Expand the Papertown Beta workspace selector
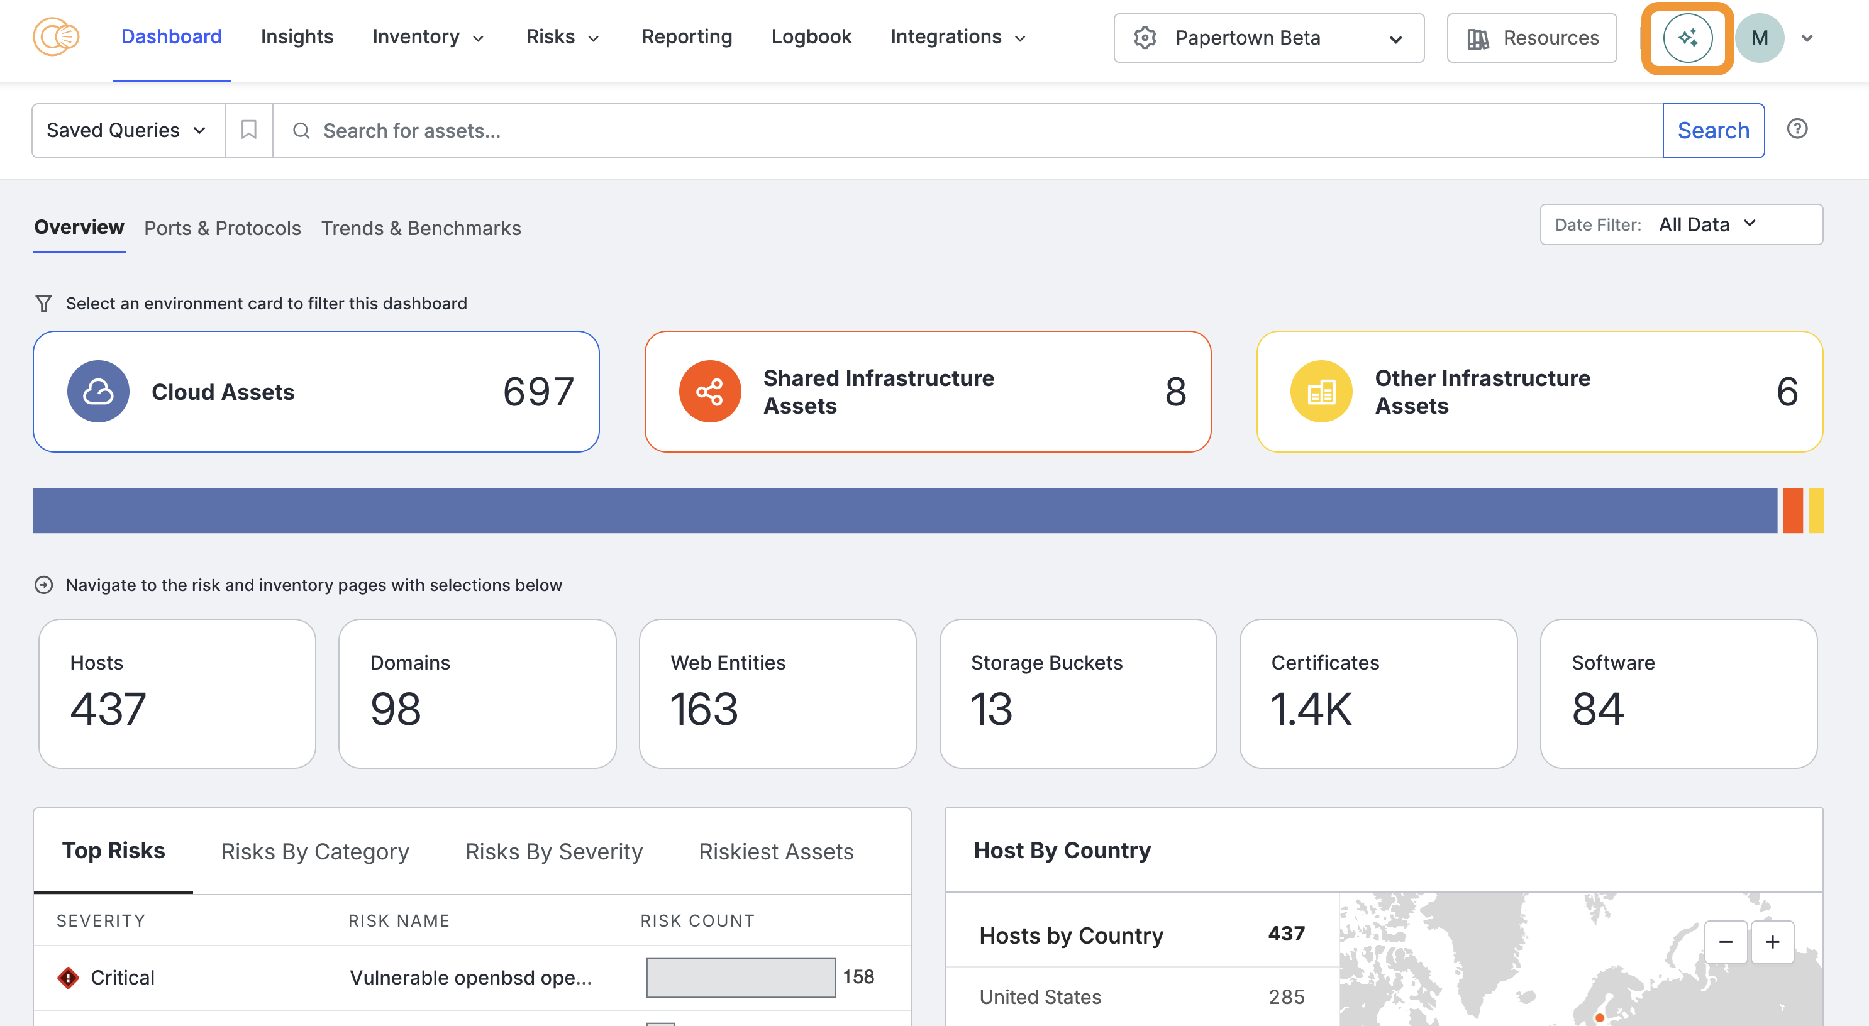1869x1026 pixels. [x=1268, y=38]
